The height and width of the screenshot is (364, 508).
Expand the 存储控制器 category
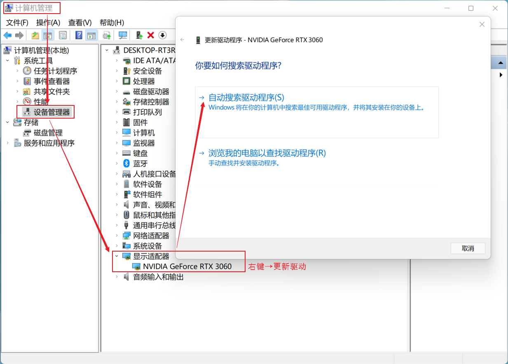pos(117,102)
